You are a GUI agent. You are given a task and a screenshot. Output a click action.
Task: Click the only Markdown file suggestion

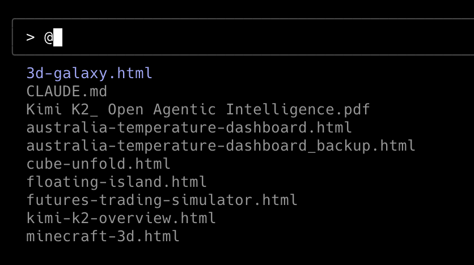pos(66,91)
